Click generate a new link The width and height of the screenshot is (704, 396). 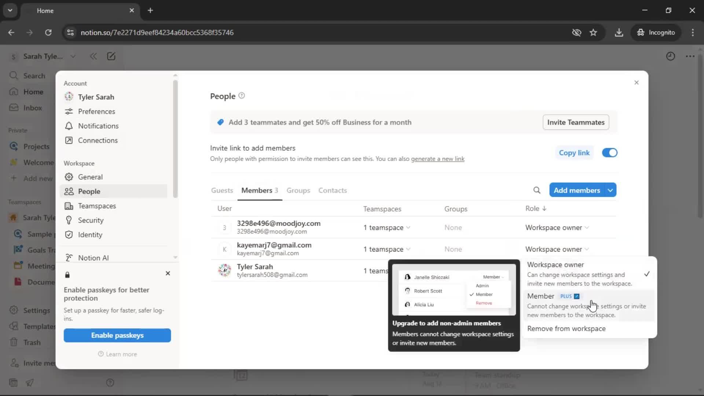tap(438, 159)
